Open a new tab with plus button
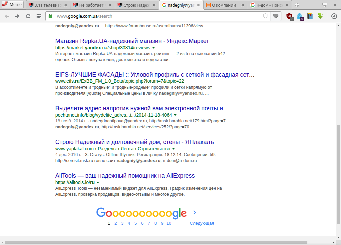341x245 pixels. tap(297, 5)
